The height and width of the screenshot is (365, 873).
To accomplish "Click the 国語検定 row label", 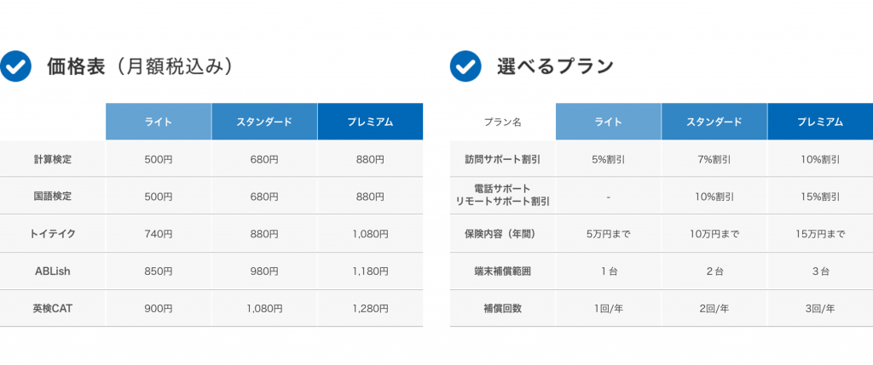I will click(52, 196).
